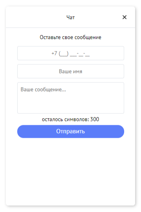Viewport: 141px width, 212px height.
Task: Activate the phone field's dashed number section
Action: click(80, 54)
